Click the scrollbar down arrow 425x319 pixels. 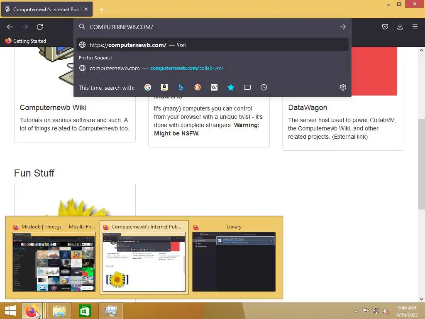click(x=421, y=299)
